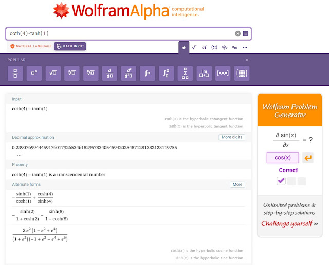Click 'Unlimited problems & step-by-step solutions' text
The height and width of the screenshot is (265, 329).
289,209
